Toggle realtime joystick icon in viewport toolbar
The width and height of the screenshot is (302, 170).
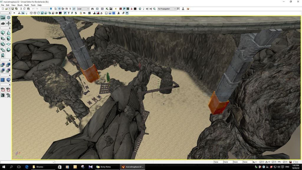(19, 13)
